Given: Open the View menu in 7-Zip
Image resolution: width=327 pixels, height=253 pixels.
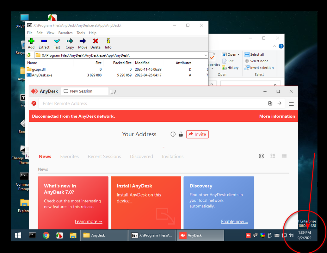Looking at the screenshot, I should pyautogui.click(x=50, y=33).
